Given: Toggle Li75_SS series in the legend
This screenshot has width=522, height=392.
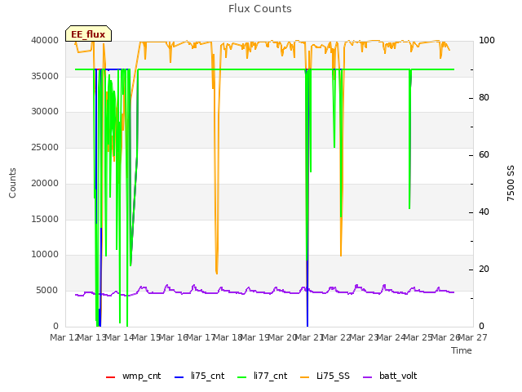Looking at the screenshot, I should 325,376.
